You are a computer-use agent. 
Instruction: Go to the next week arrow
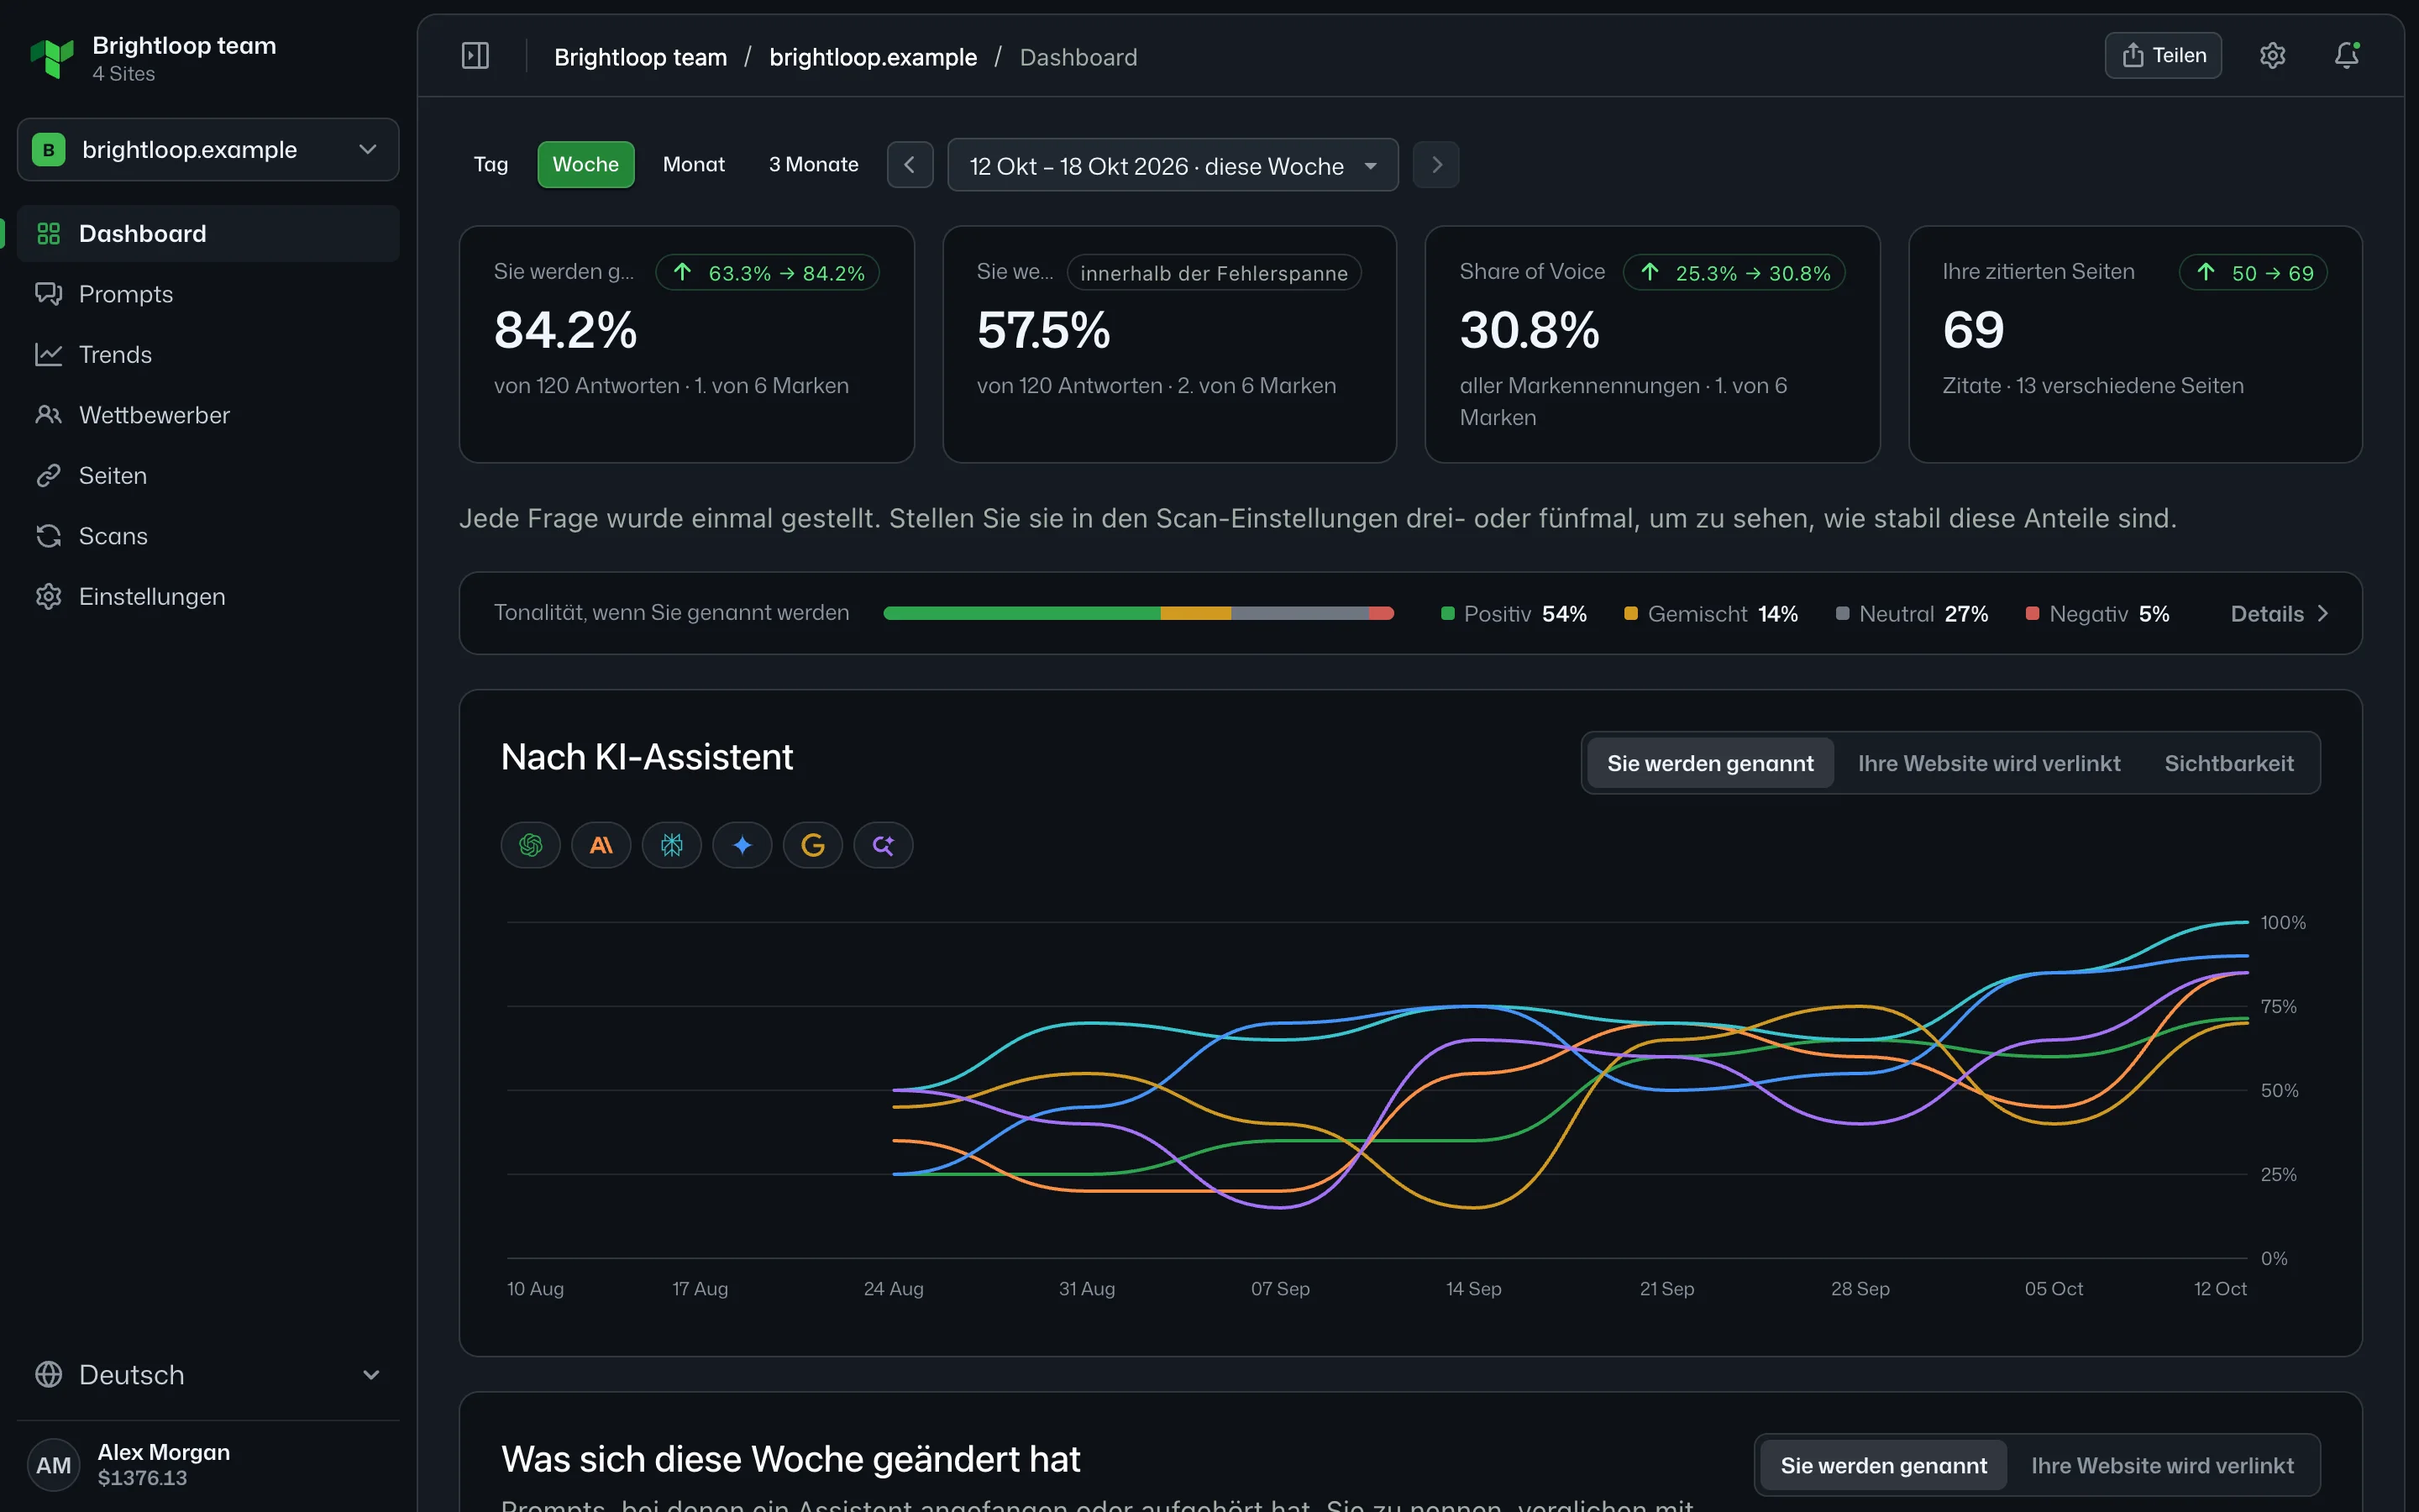click(x=1435, y=165)
